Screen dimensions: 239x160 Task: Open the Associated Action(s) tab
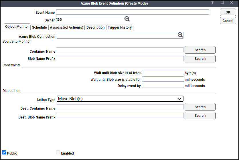(66, 27)
